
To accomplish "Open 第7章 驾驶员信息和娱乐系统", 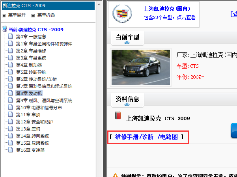I will tap(44, 86).
